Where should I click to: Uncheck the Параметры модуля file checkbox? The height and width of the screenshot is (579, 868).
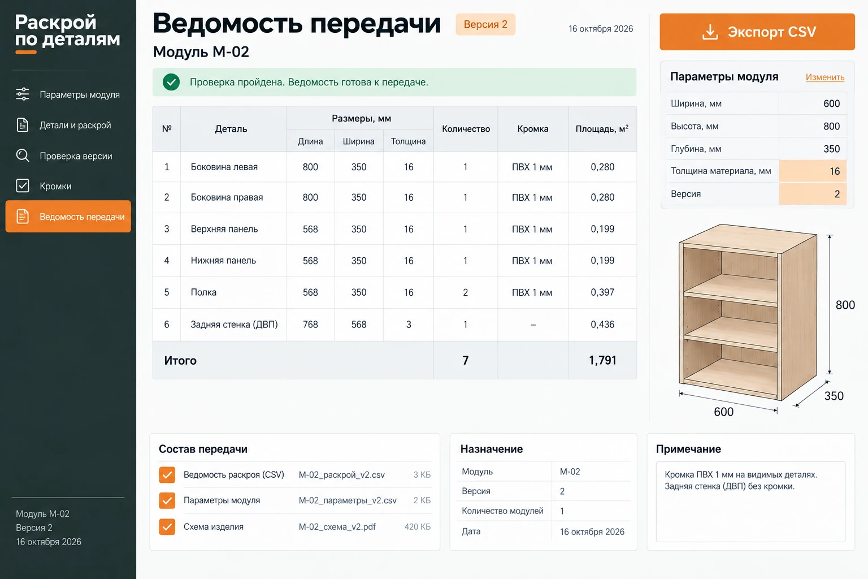point(167,500)
